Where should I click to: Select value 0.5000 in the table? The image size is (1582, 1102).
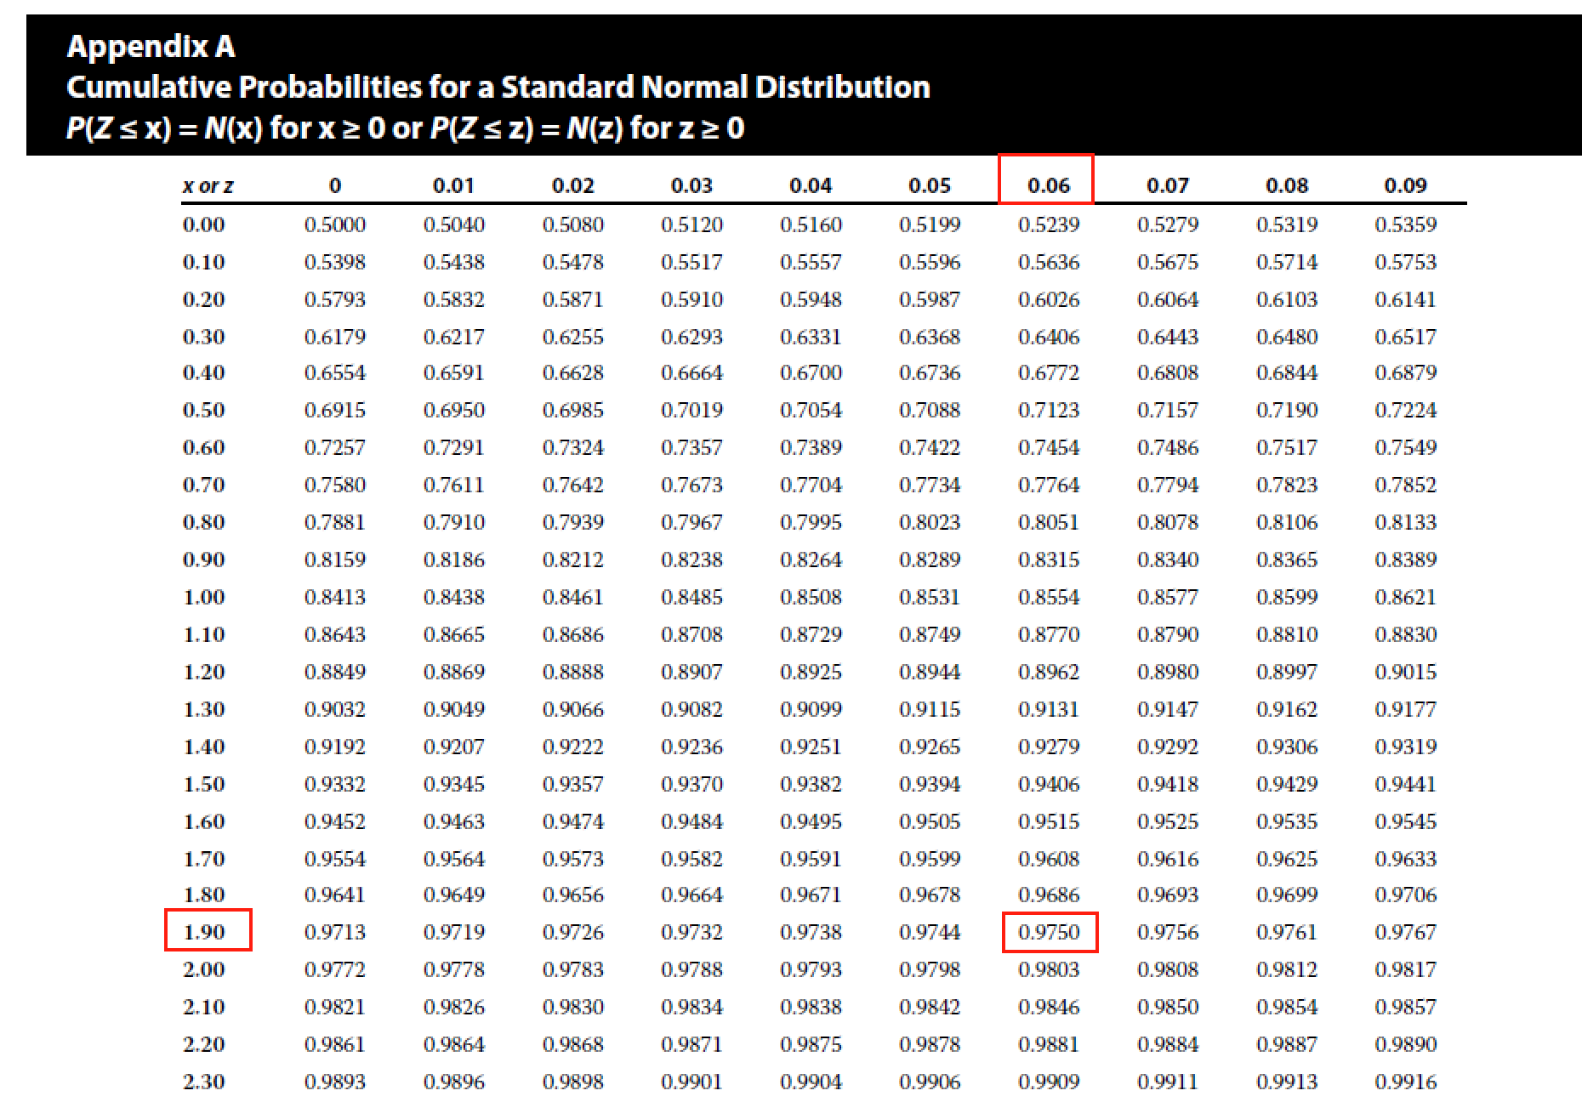tap(335, 224)
